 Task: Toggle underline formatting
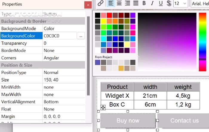coord(161,3)
